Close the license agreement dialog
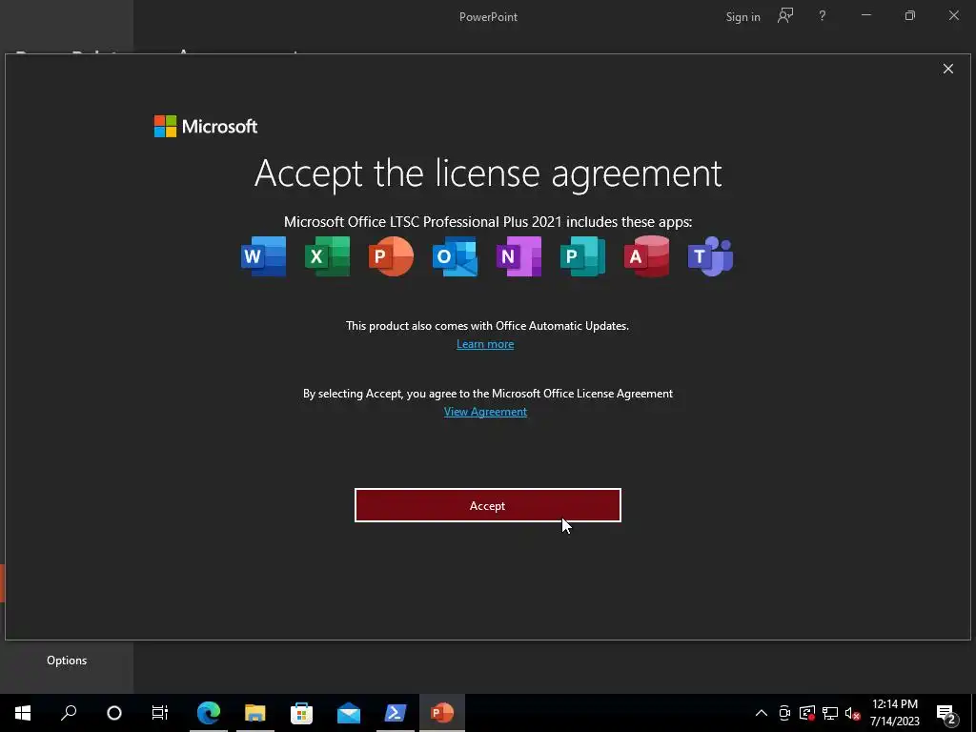Image resolution: width=976 pixels, height=732 pixels. pos(948,69)
